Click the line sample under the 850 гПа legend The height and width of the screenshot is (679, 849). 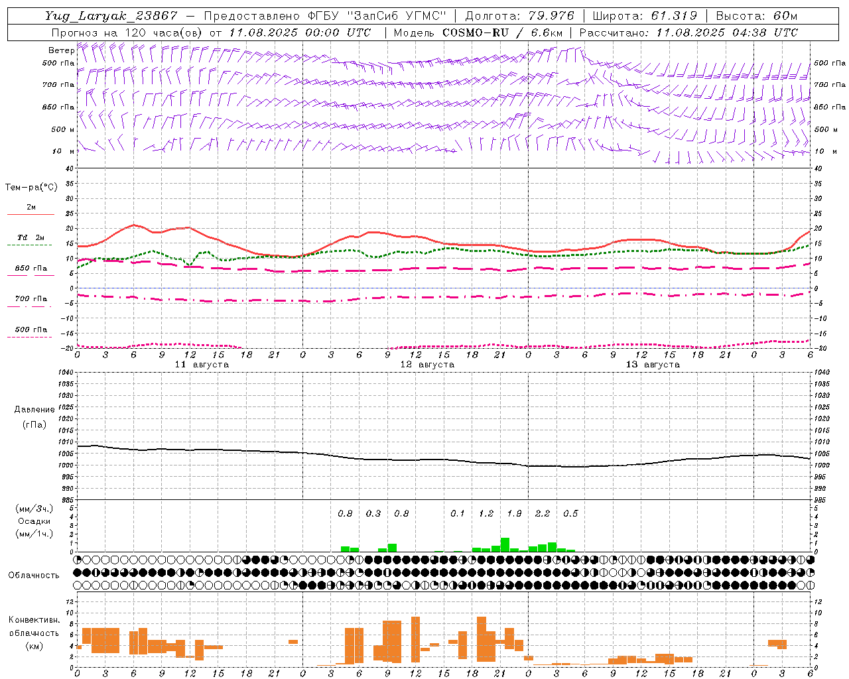pos(31,275)
